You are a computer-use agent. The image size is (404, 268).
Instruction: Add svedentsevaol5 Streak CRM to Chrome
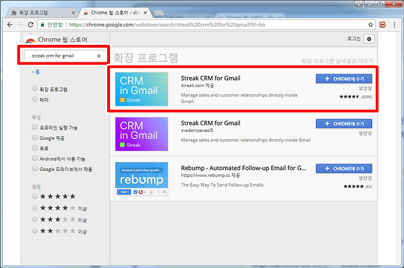344,123
